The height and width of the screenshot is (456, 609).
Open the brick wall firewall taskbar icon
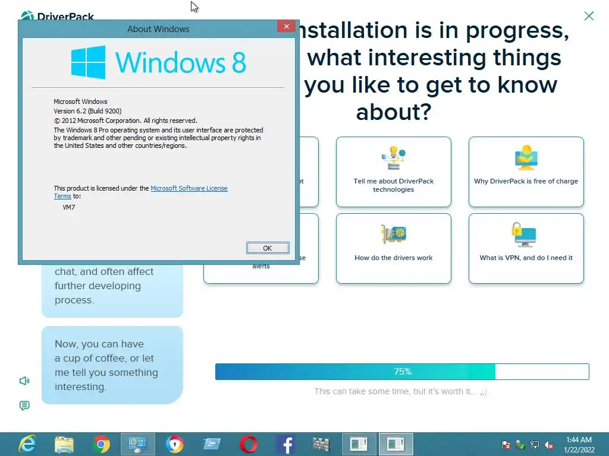[322, 444]
